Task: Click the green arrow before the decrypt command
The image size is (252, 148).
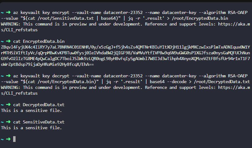Action: [8, 76]
